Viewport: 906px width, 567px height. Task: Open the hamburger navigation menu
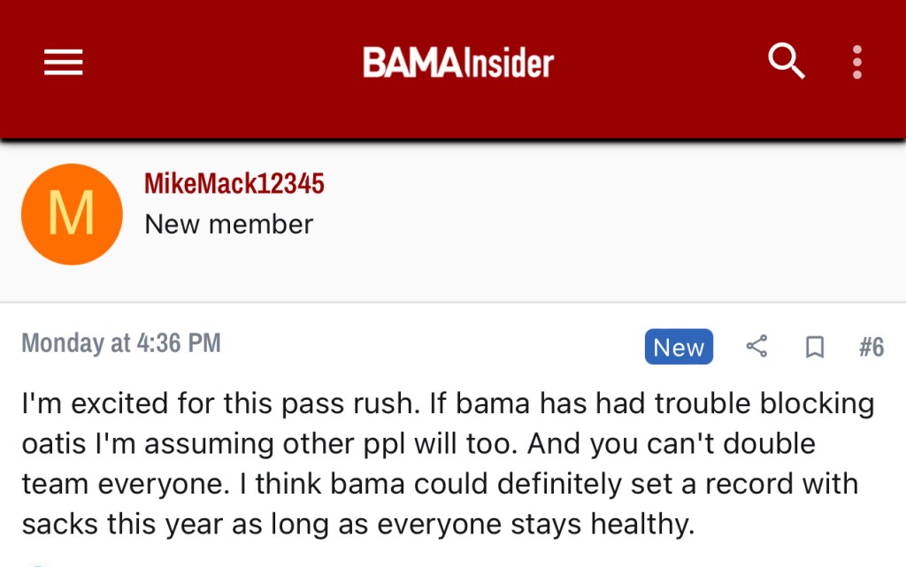[63, 62]
